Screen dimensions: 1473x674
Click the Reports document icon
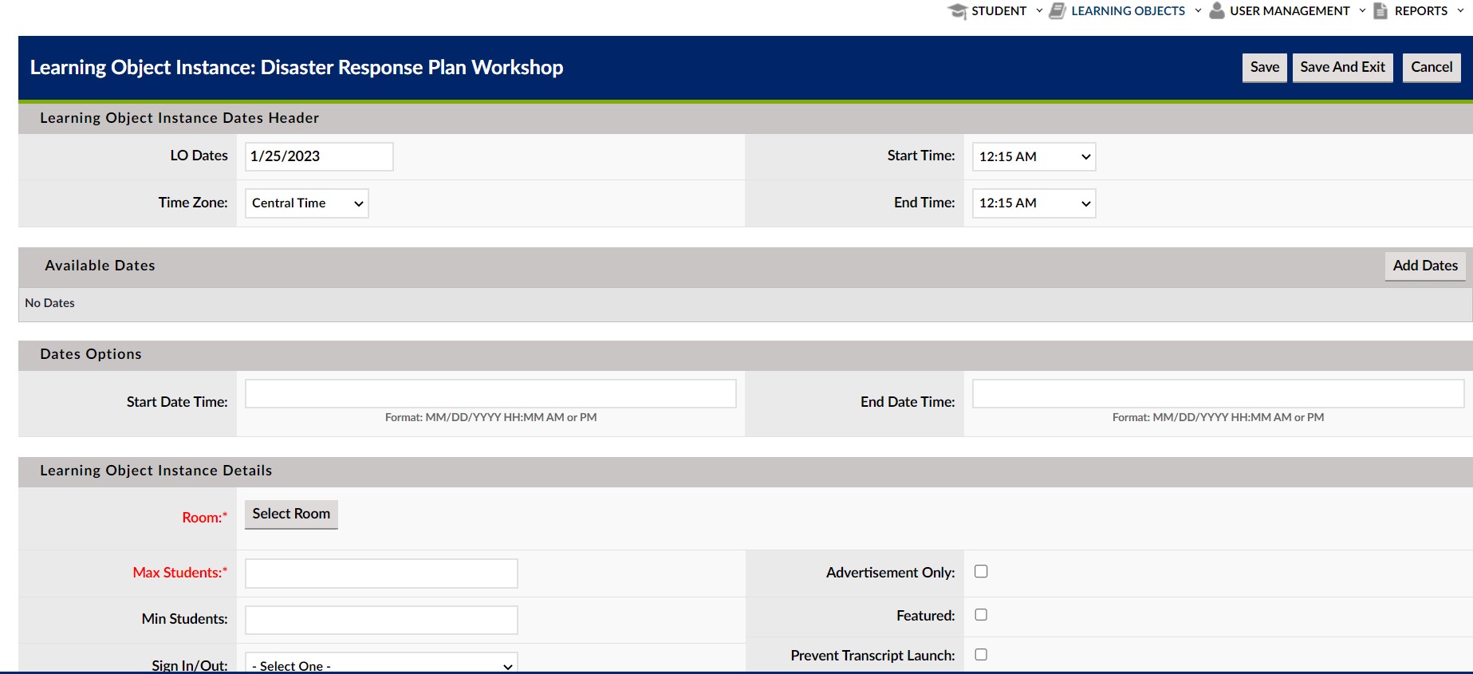pyautogui.click(x=1380, y=10)
